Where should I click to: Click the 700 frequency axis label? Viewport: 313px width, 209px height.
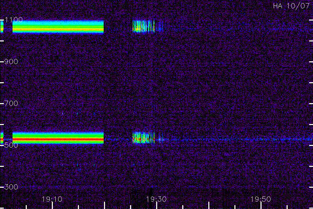click(x=11, y=103)
